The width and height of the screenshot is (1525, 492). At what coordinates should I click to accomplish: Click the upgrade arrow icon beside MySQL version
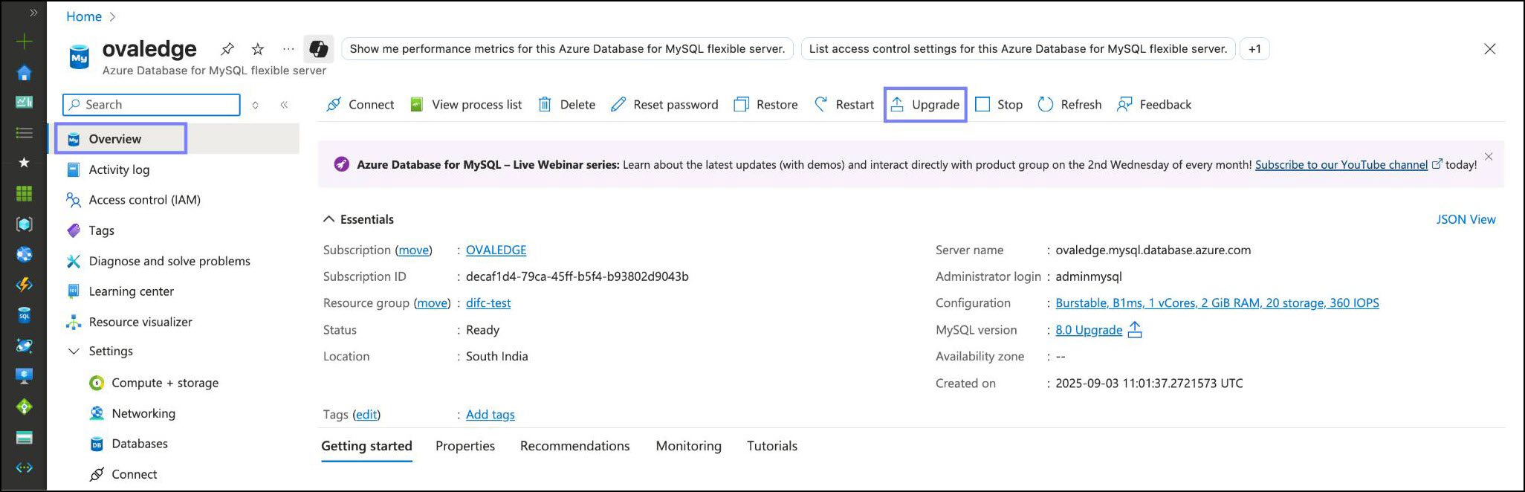click(x=1135, y=329)
